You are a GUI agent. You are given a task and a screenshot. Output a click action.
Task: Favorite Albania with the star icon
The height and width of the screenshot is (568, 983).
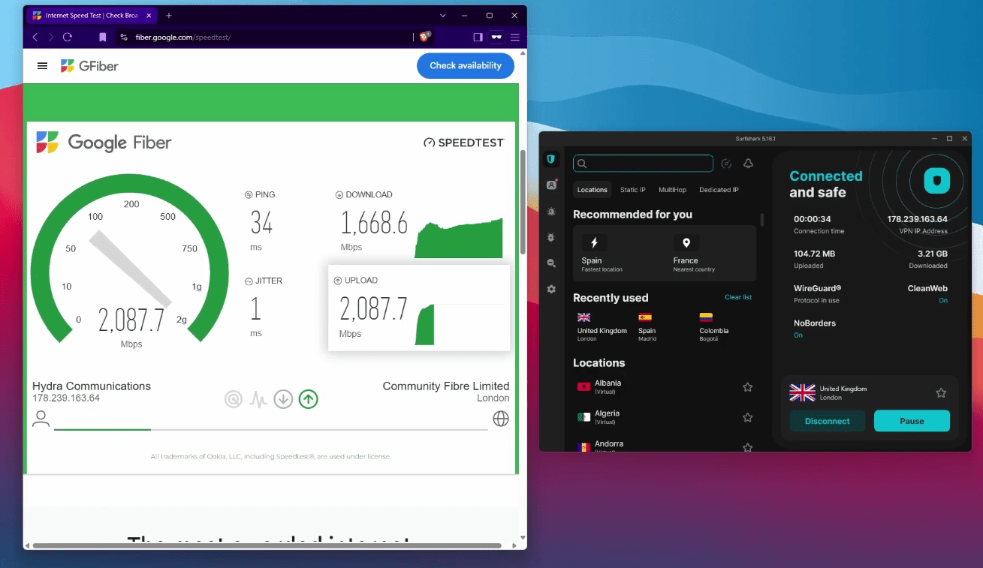click(747, 387)
